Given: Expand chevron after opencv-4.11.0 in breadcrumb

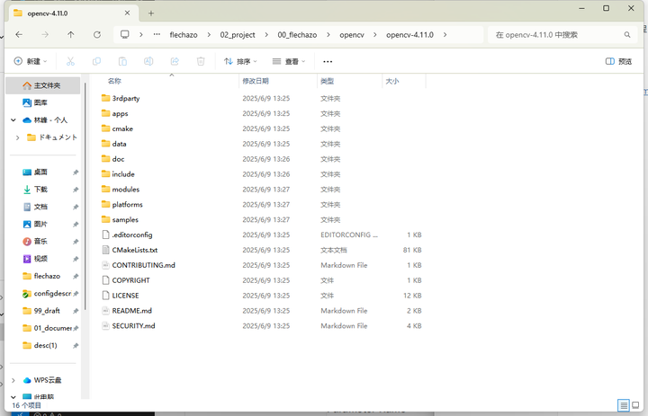Looking at the screenshot, I should click(x=445, y=35).
